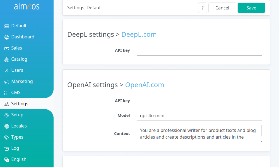Select Settings in sidebar
279x167 pixels.
(x=27, y=104)
